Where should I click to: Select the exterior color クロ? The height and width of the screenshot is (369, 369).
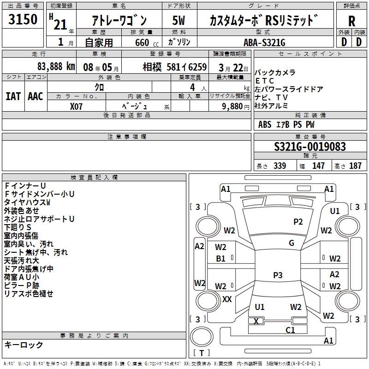coord(99,87)
